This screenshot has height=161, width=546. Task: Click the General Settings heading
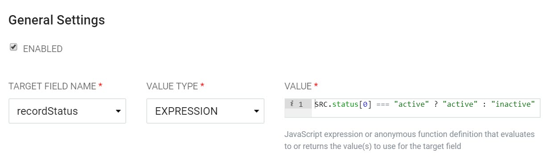click(57, 20)
